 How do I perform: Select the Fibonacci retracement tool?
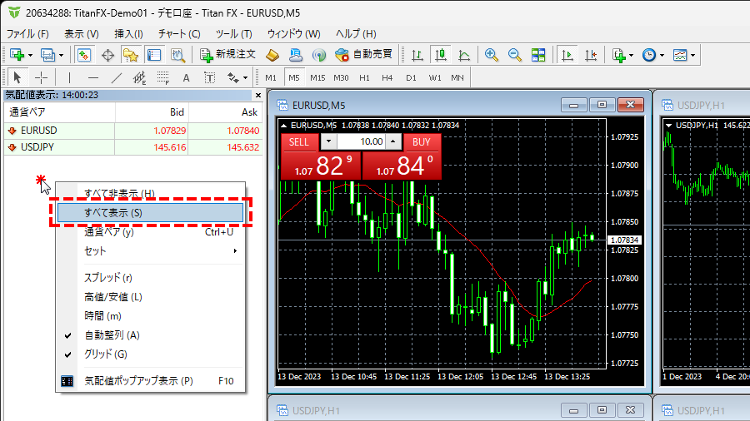click(x=162, y=77)
